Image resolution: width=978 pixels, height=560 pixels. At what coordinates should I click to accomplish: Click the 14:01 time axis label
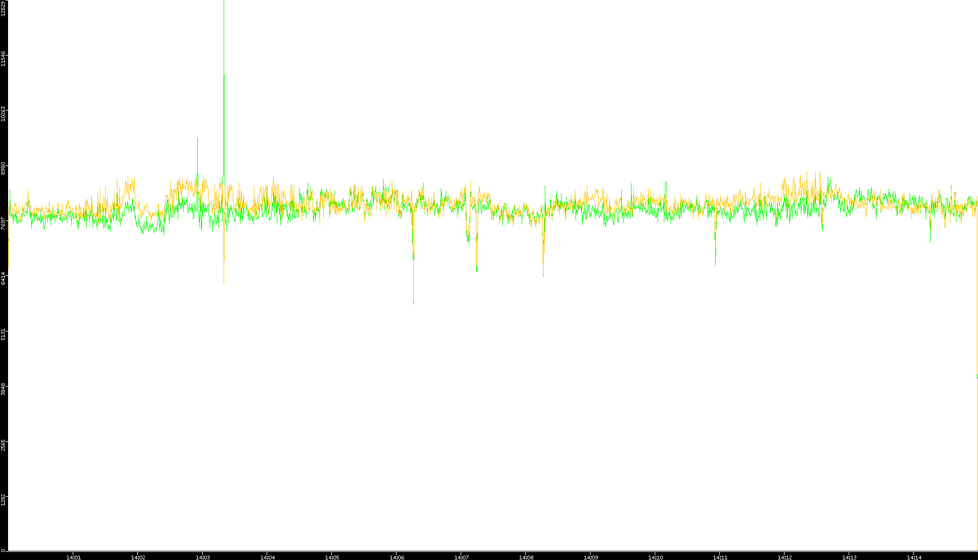[x=73, y=557]
